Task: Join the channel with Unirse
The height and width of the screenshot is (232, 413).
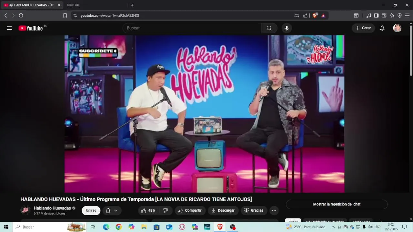Action: 91,210
